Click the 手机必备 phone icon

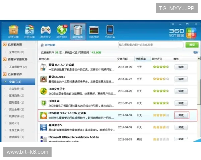pos(110,31)
